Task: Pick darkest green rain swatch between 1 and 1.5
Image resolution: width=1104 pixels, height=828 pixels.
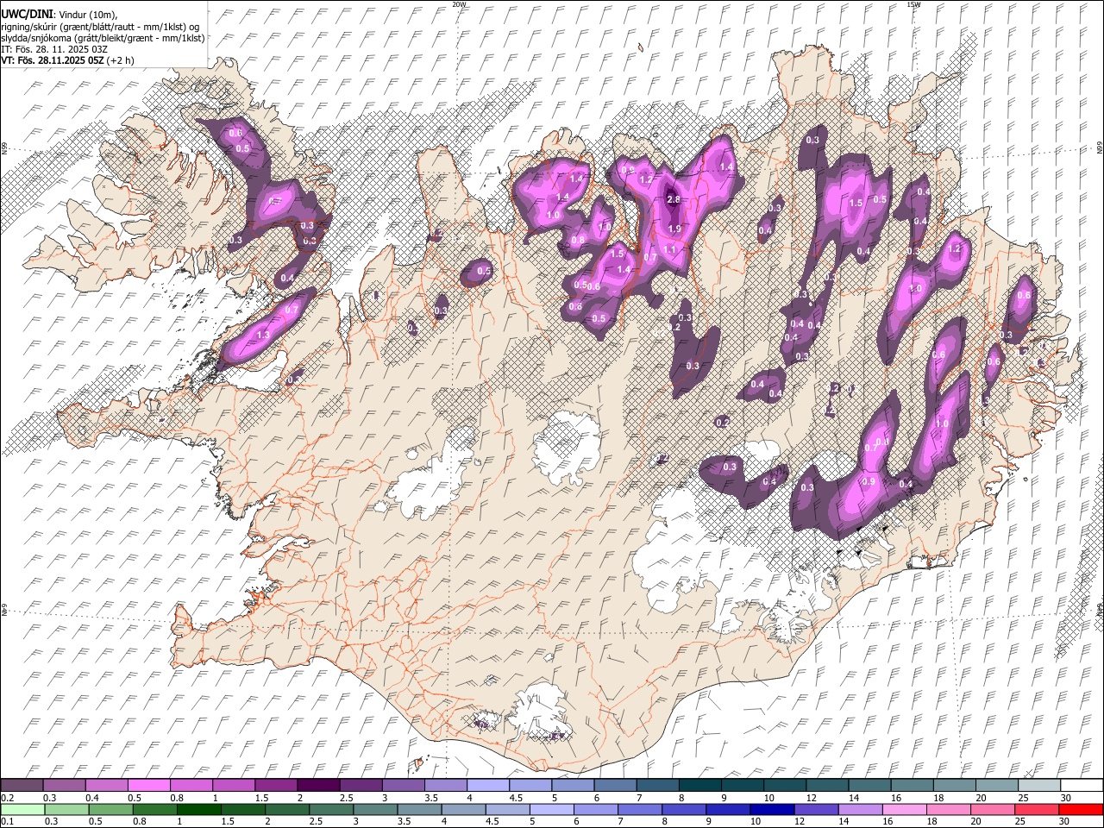Action: [x=198, y=809]
